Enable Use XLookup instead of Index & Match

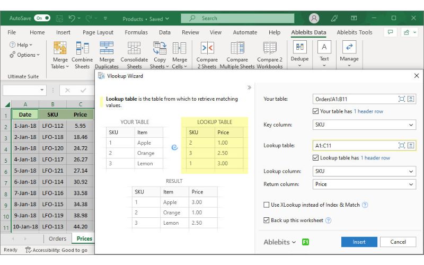(x=267, y=205)
